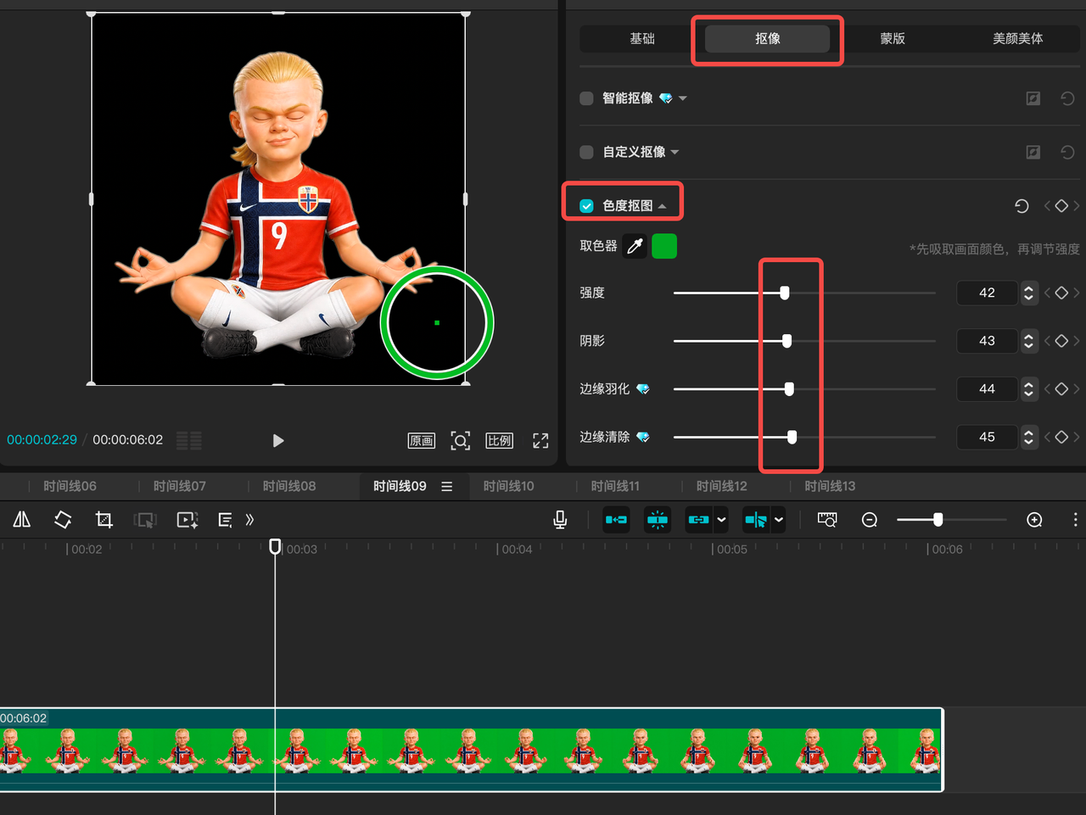Open the preview axis dropdown arrow
1086x815 pixels.
(x=778, y=520)
